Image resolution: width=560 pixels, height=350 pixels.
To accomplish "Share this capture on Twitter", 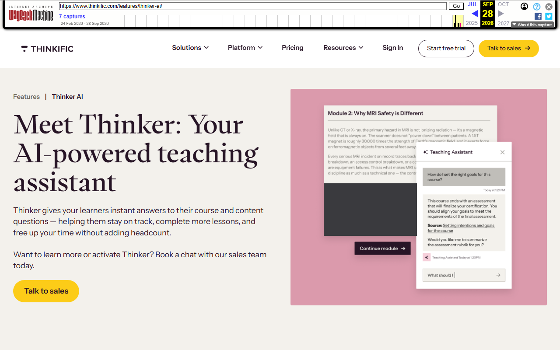I will click(549, 16).
